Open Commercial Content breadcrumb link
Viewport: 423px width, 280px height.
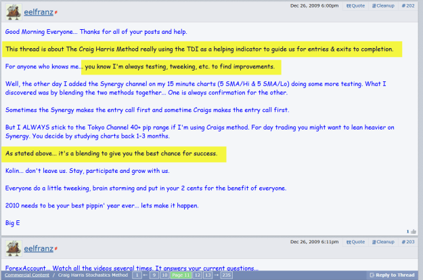[27, 275]
